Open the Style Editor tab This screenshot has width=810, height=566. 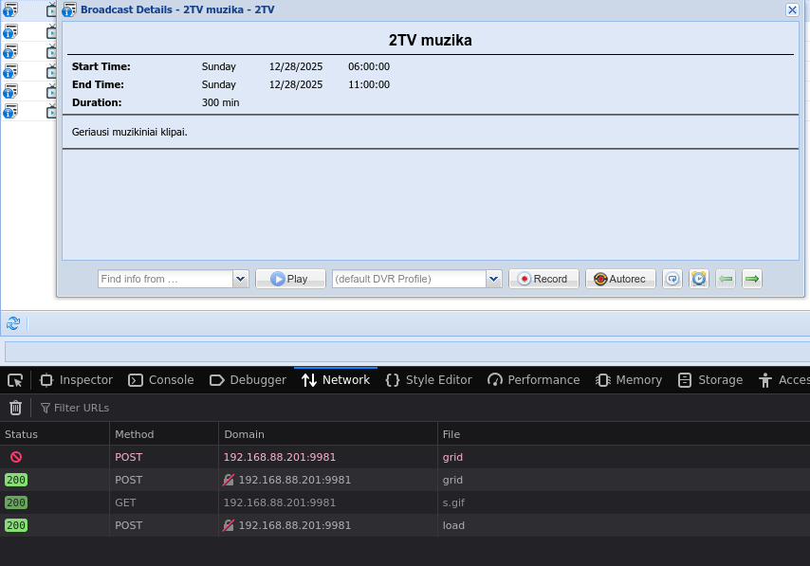pyautogui.click(x=429, y=380)
